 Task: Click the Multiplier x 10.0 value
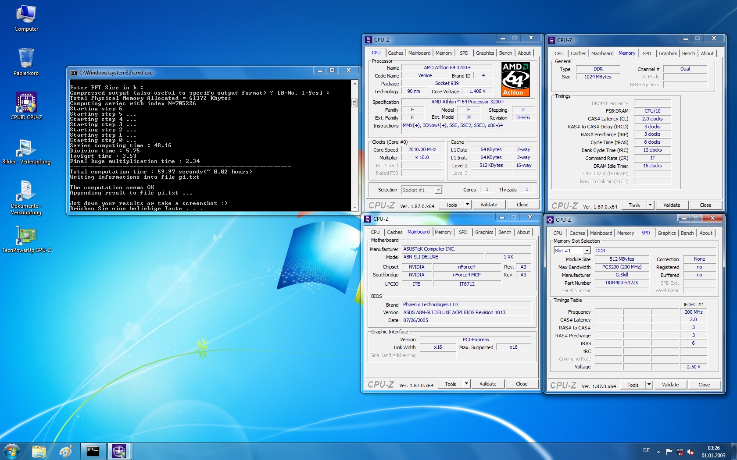pyautogui.click(x=422, y=157)
